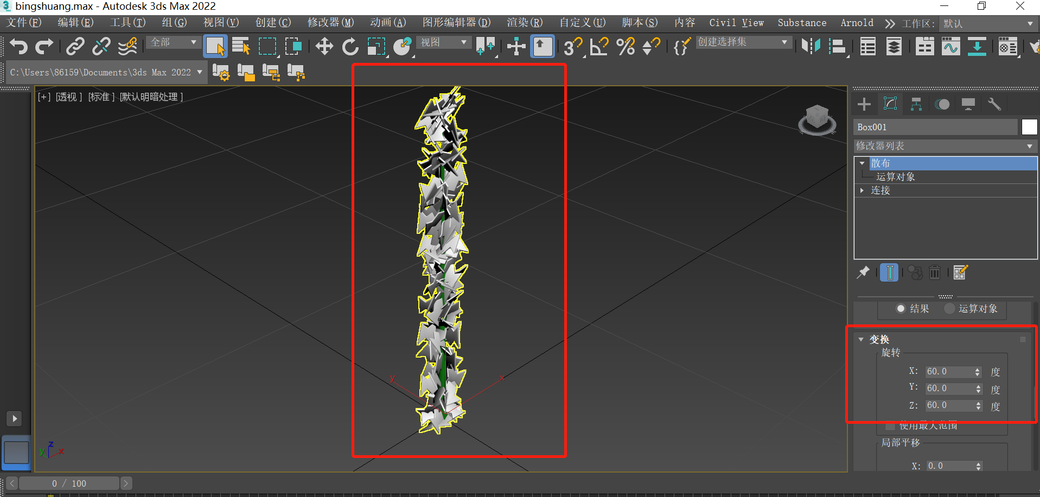Image resolution: width=1040 pixels, height=497 pixels.
Task: Expand the 连接 stack entry arrow
Action: coord(862,190)
